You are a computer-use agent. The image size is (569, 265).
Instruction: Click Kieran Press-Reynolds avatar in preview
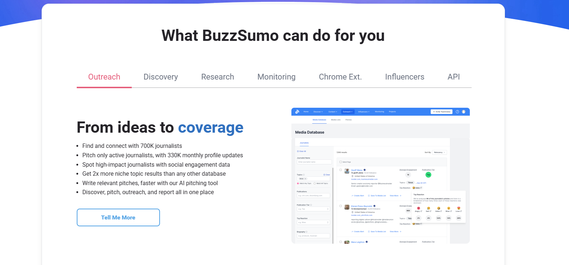point(347,207)
